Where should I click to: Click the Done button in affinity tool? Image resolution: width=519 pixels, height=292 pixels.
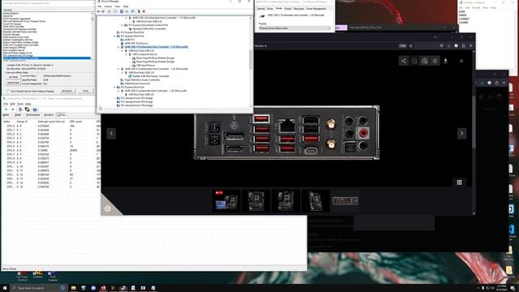point(85,91)
